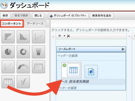Click 検索条件を追加 button
This screenshot has height=101, width=135.
(x=102, y=16)
